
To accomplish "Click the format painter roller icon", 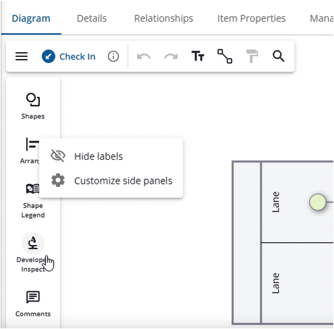I will (252, 56).
